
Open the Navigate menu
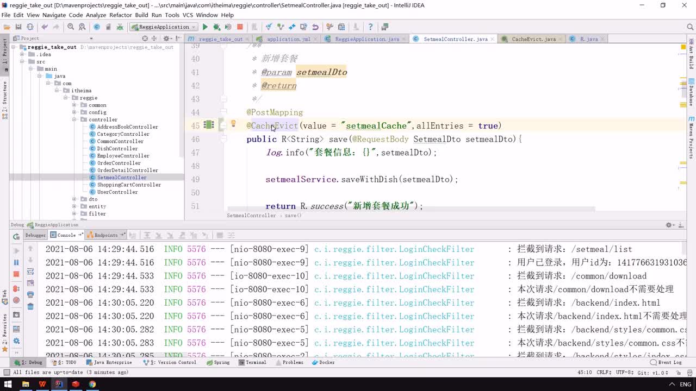[x=54, y=15]
